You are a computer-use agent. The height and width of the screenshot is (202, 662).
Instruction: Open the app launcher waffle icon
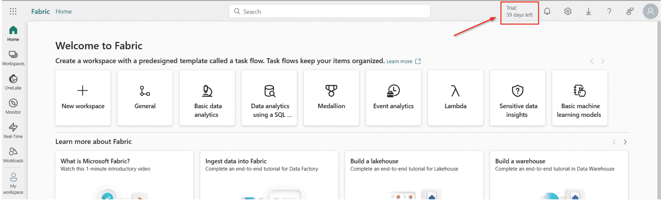pos(13,11)
